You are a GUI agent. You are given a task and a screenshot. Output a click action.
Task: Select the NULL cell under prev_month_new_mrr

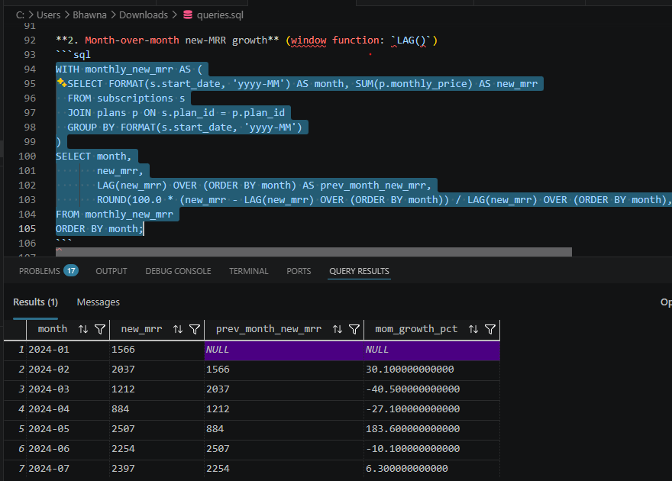coord(284,350)
